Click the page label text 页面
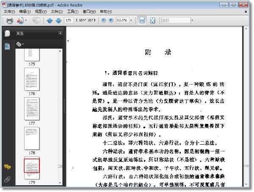The height and width of the screenshot is (192, 254). [19, 33]
